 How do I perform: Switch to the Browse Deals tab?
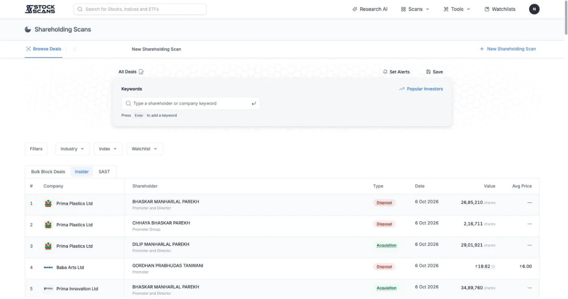click(x=43, y=49)
